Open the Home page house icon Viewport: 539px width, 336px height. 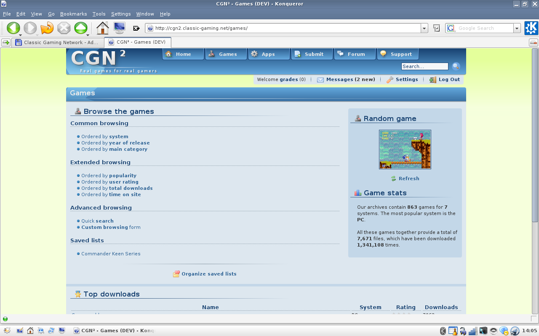click(x=102, y=28)
